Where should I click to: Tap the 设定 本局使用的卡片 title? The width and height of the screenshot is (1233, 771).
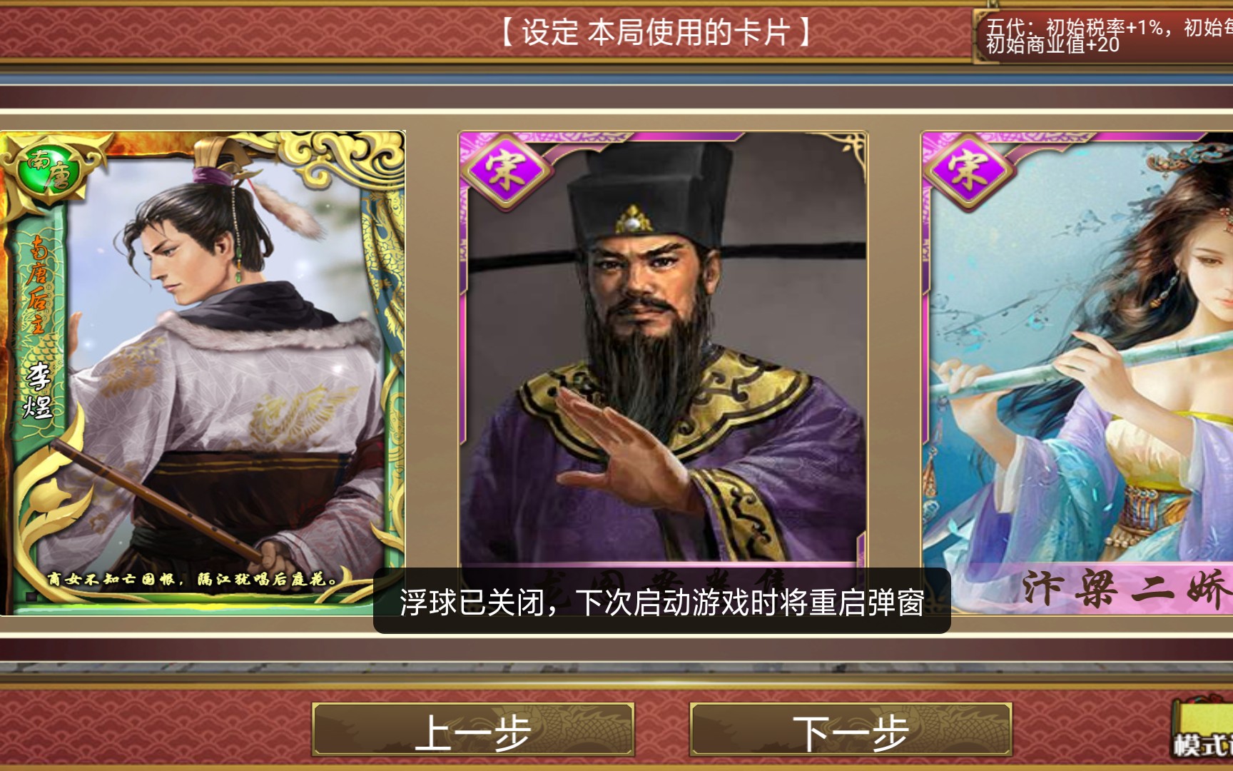click(655, 32)
